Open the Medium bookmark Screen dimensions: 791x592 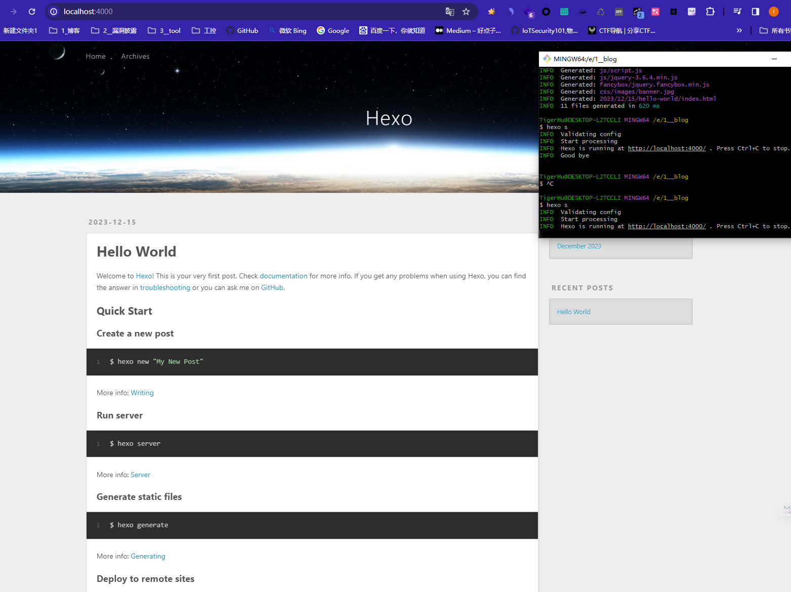(x=468, y=30)
